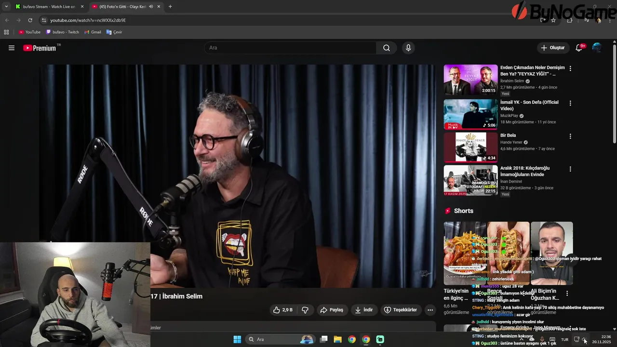This screenshot has height=347, width=617.
Task: Open the İsmail YK Son Defa thumbnail
Action: coord(470,114)
